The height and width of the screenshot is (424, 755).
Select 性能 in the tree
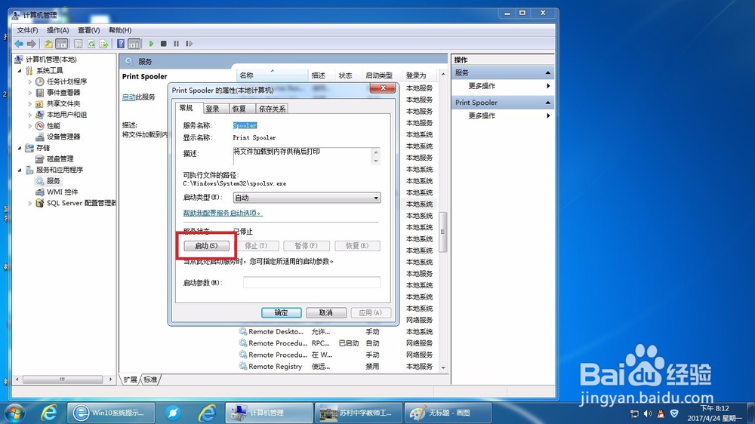(54, 125)
